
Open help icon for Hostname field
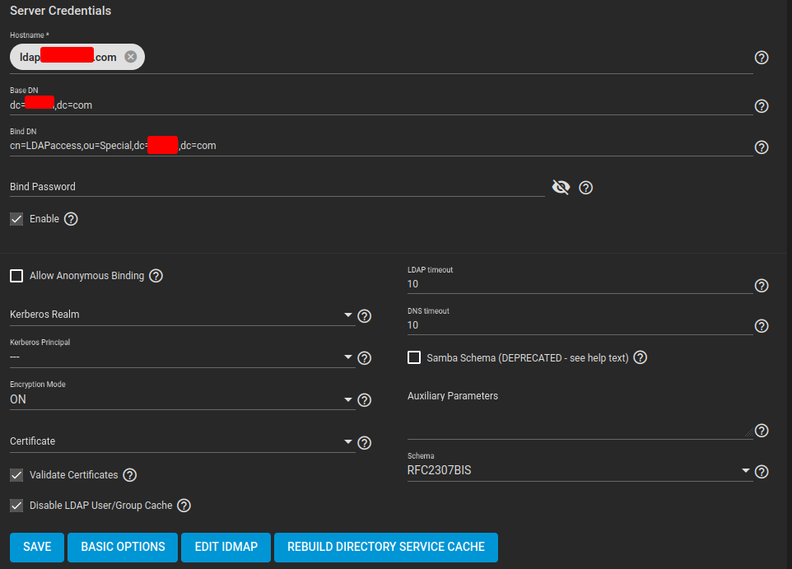tap(762, 58)
